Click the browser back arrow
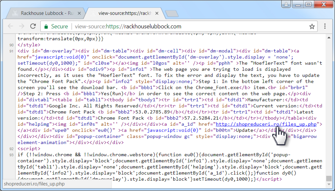335x191 pixels. click(10, 26)
